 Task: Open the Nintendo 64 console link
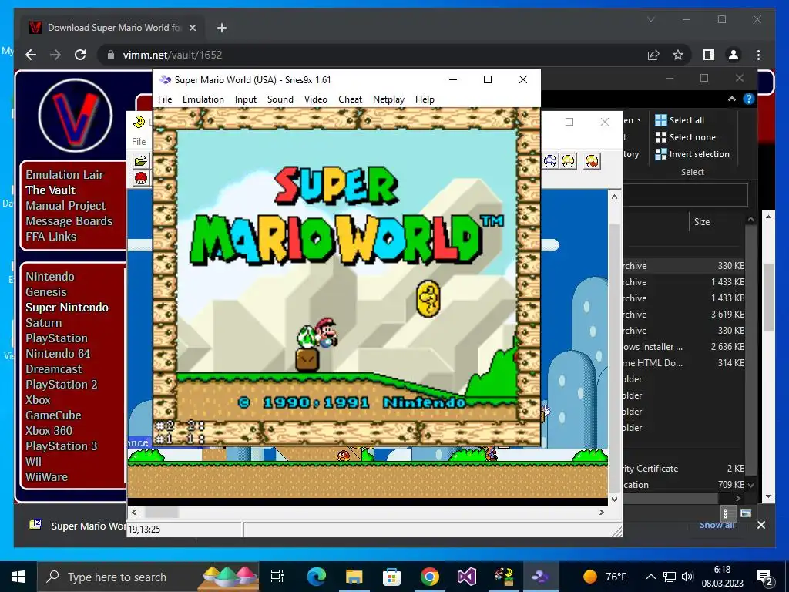click(x=58, y=353)
